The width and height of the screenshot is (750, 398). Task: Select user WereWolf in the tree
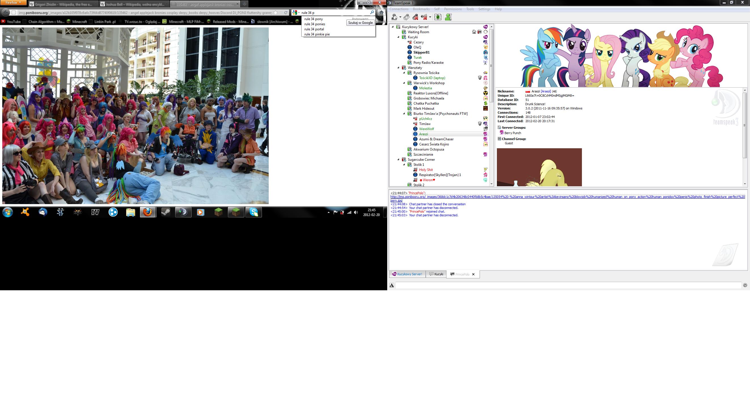[x=427, y=129]
